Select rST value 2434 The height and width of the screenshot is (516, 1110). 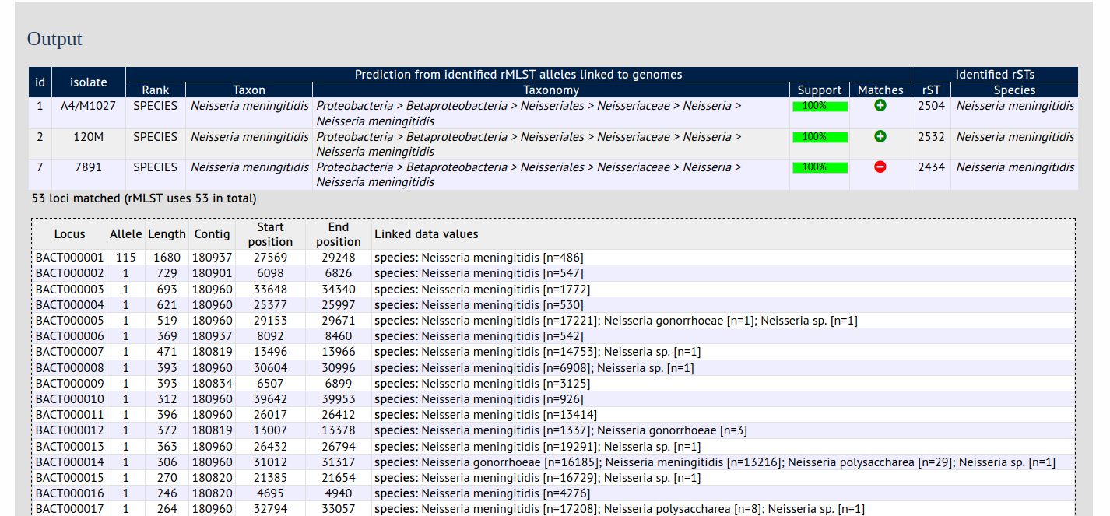931,167
